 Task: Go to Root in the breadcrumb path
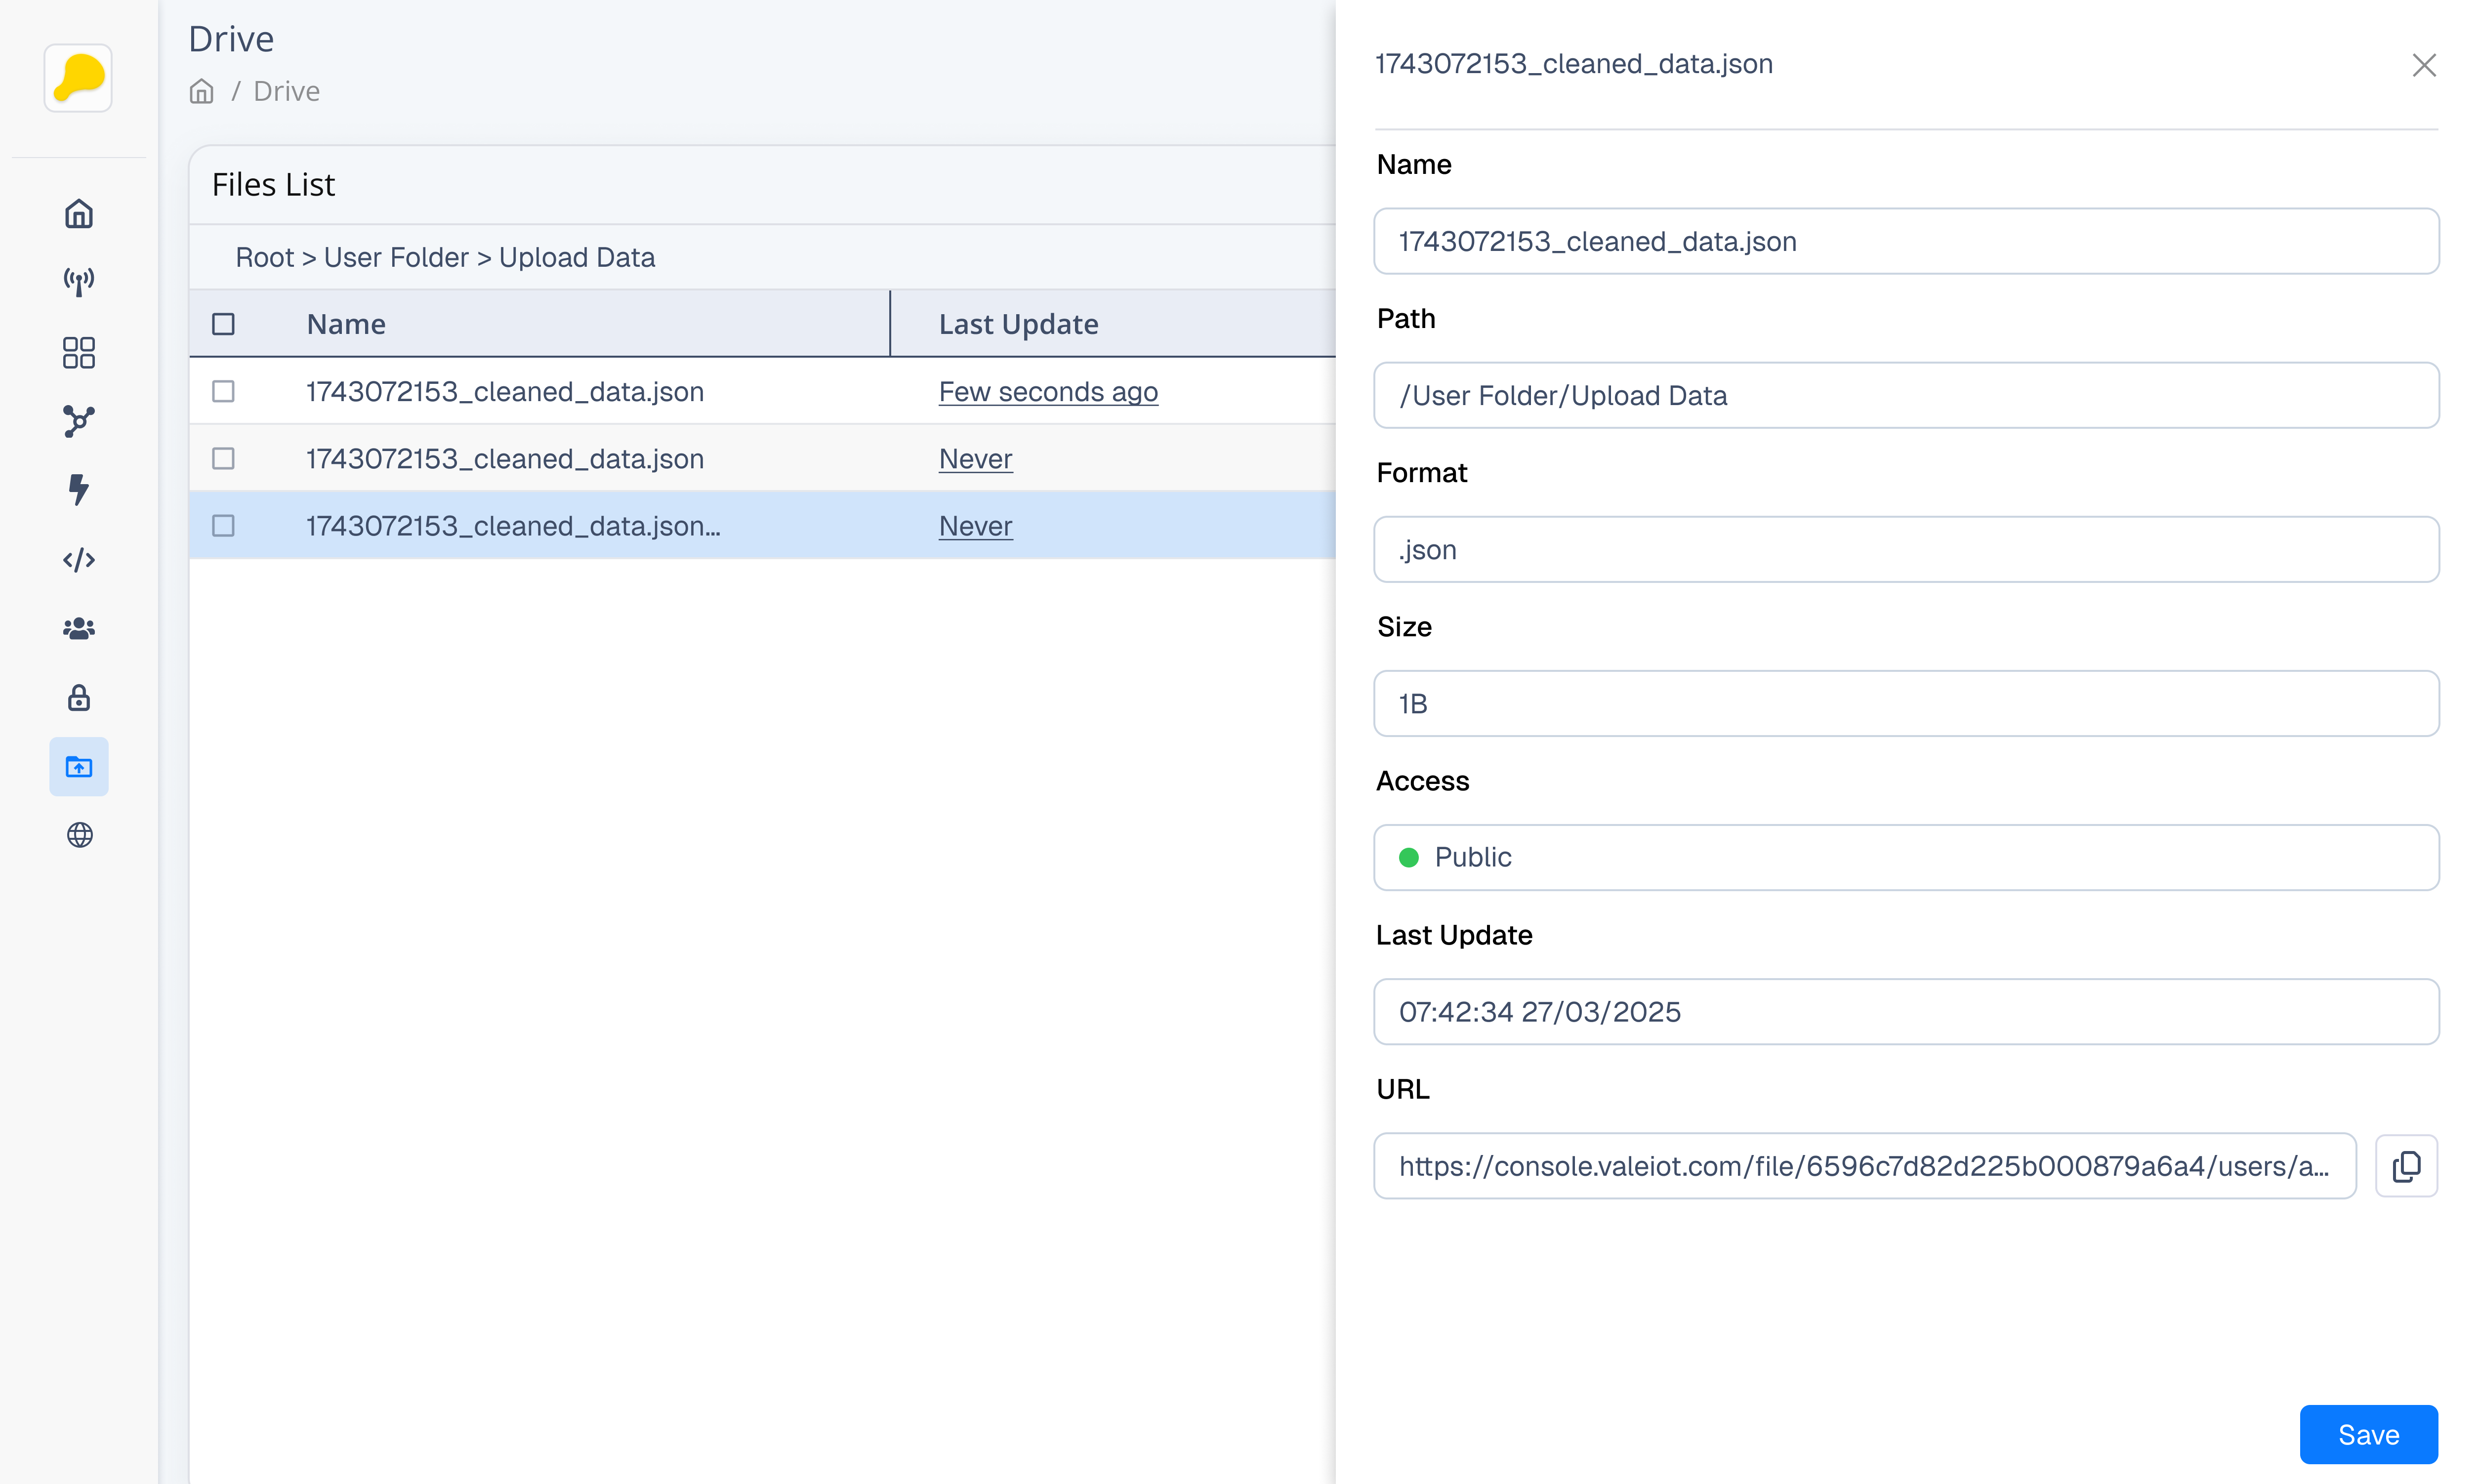pos(264,257)
